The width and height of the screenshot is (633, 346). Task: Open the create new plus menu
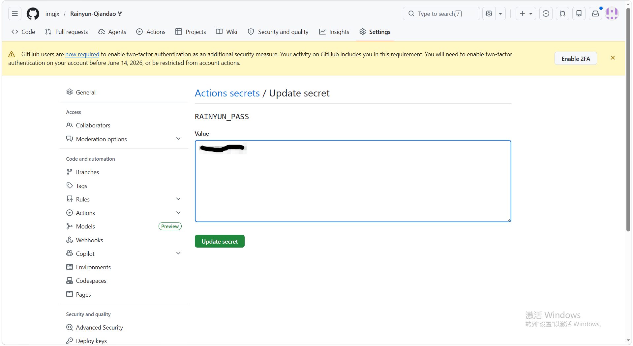526,13
